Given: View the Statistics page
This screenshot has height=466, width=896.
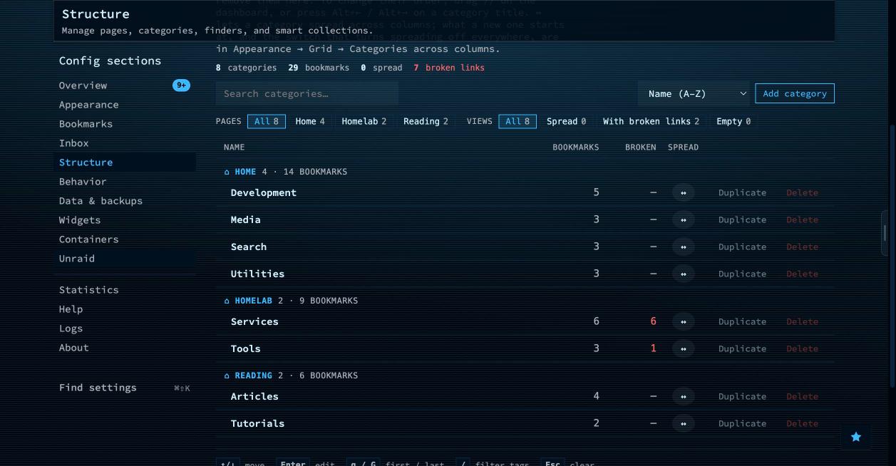Looking at the screenshot, I should pos(125,290).
